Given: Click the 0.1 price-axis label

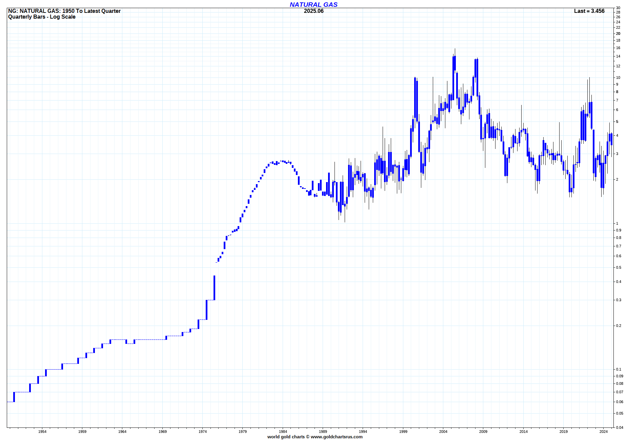Looking at the screenshot, I should (619, 369).
